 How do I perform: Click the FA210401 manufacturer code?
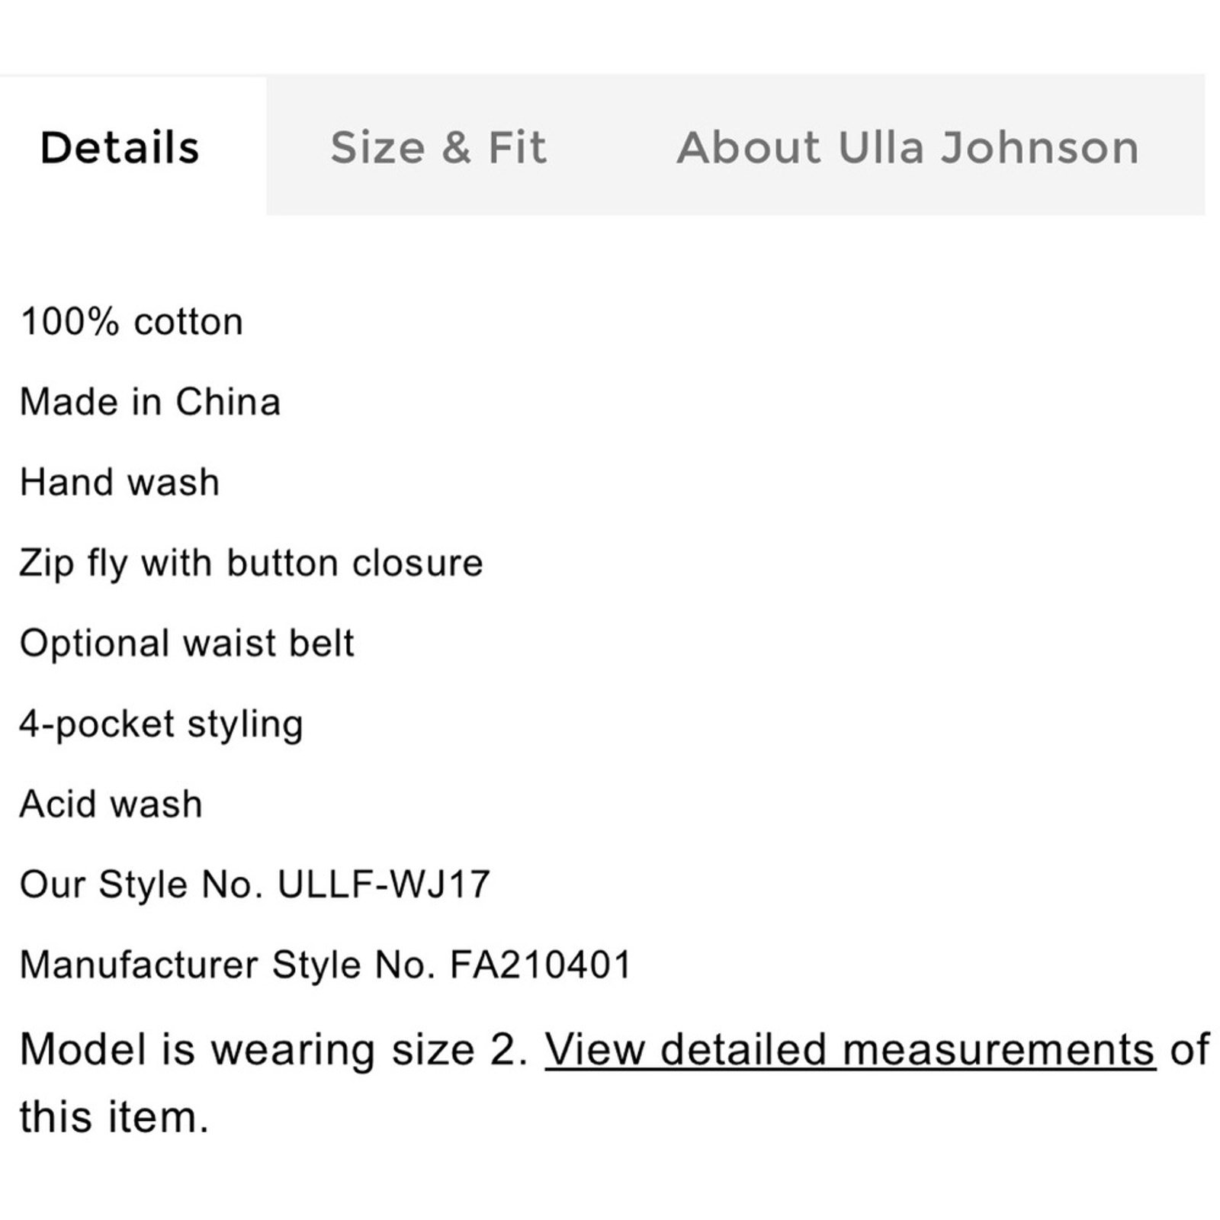pos(541,965)
